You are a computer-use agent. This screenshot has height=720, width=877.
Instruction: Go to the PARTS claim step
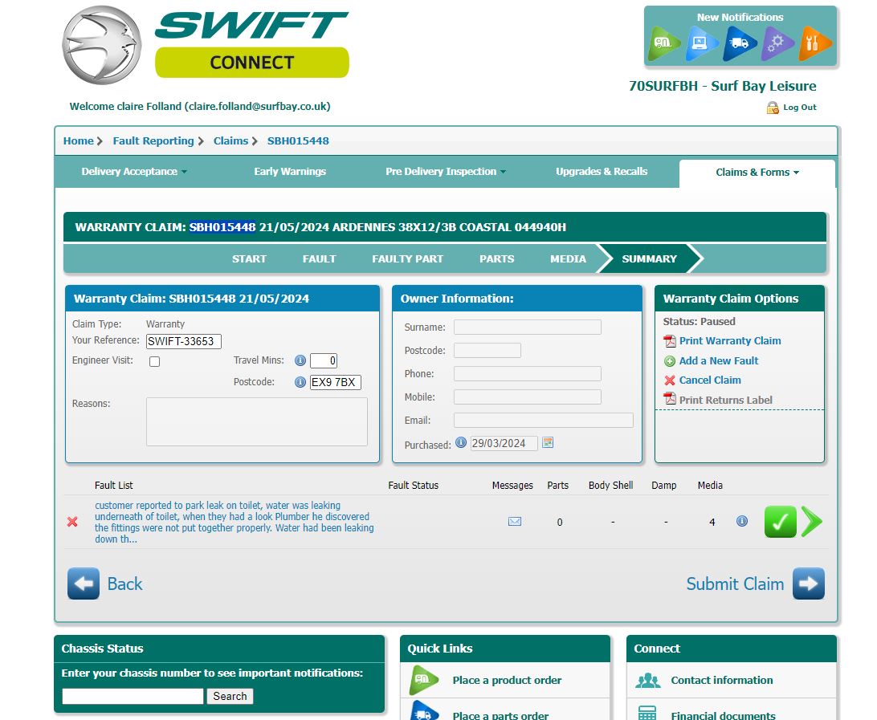tap(496, 258)
